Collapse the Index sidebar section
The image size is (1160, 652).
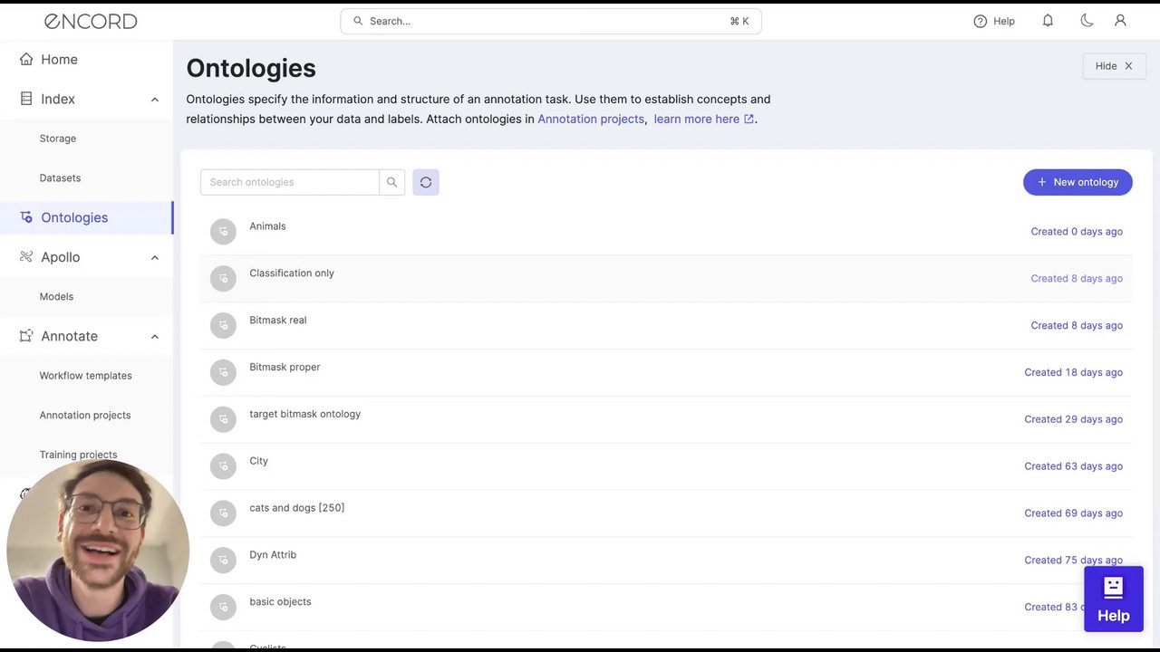coord(154,100)
